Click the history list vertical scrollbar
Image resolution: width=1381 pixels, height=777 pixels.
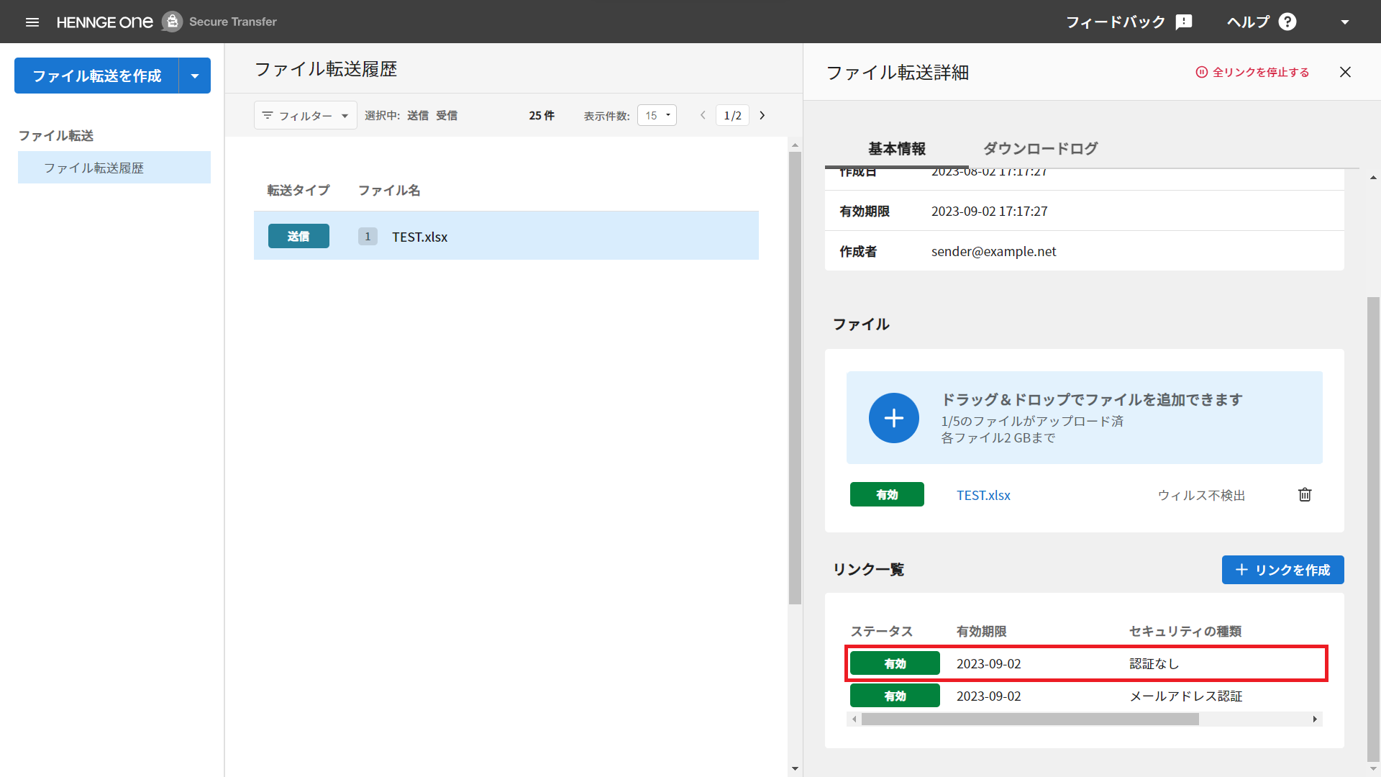coord(795,378)
